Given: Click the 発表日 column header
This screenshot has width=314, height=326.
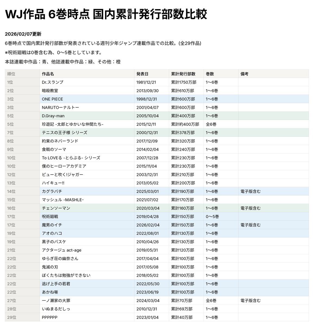Looking at the screenshot, I should (151, 74).
